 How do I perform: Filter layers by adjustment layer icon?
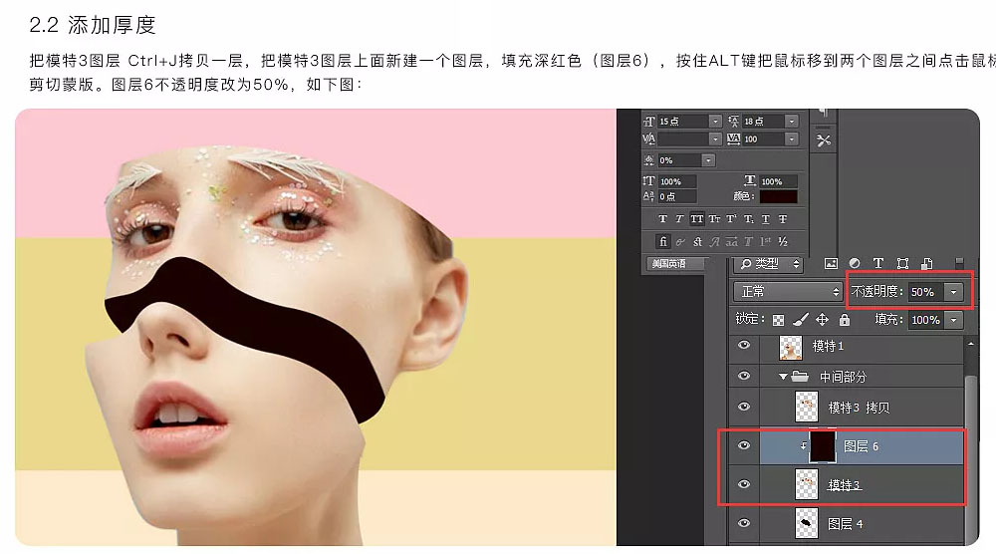tap(855, 263)
